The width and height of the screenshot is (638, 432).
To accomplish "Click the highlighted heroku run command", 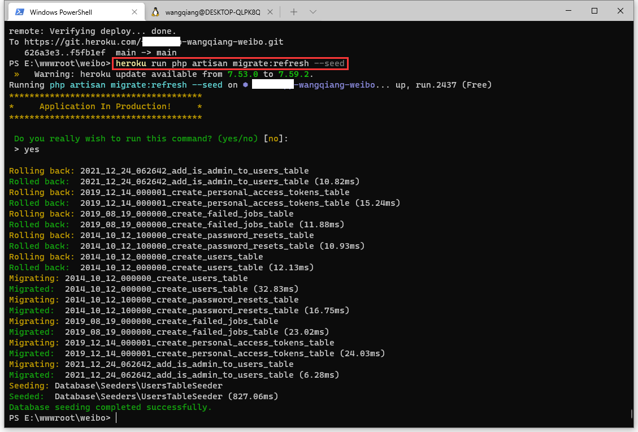I will pos(230,63).
